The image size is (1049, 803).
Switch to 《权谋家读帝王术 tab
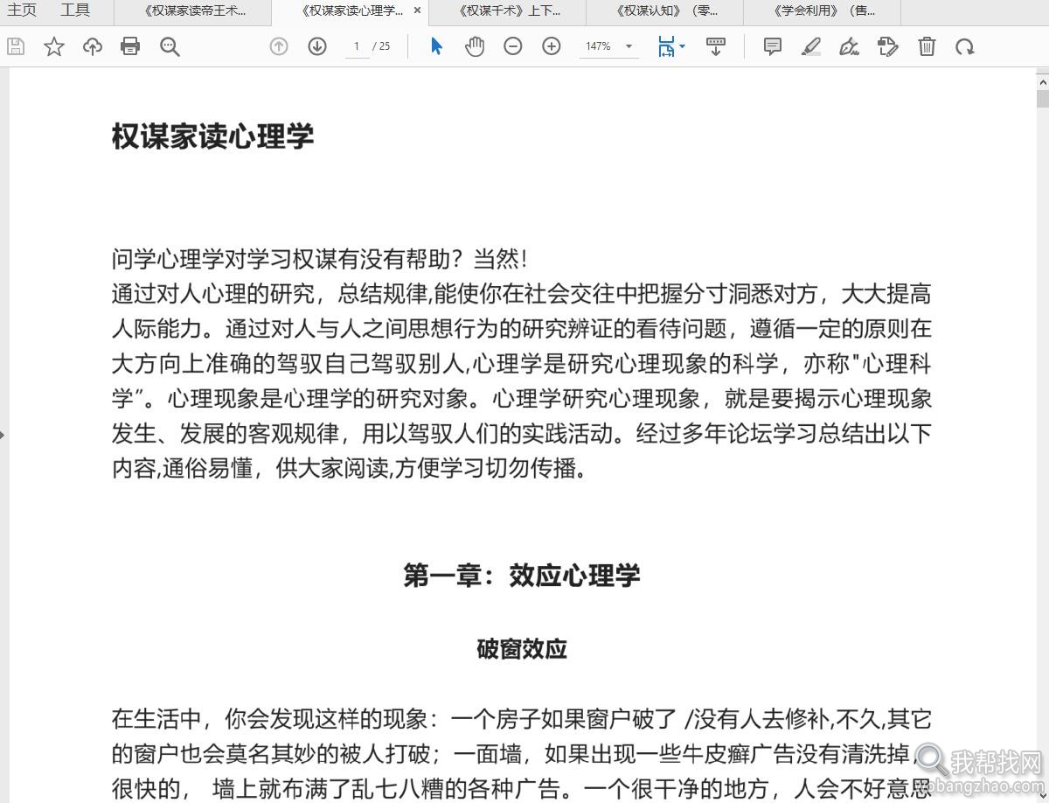[x=193, y=11]
